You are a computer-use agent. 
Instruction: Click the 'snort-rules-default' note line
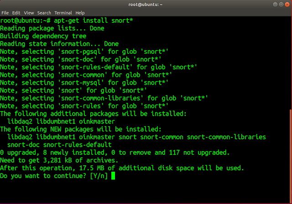tap(99, 67)
